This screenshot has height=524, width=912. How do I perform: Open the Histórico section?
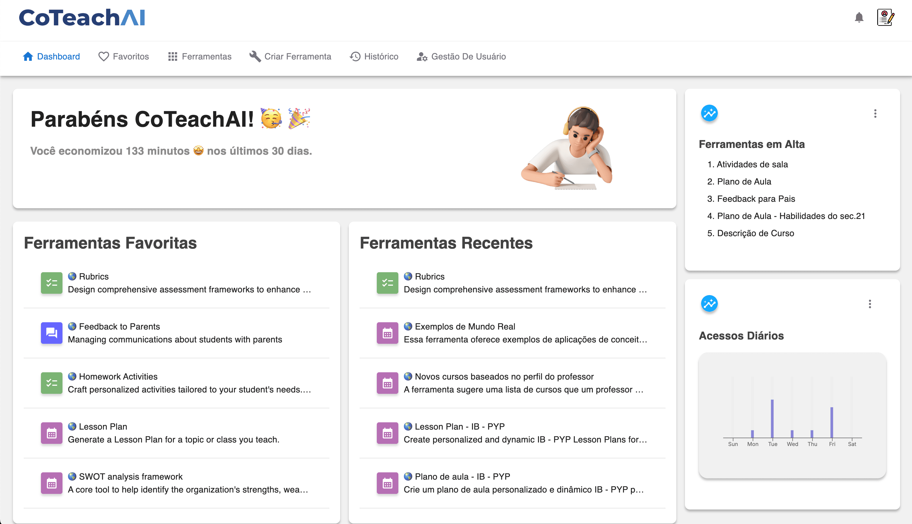[x=374, y=56]
